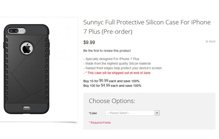The height and width of the screenshot is (139, 219).
Task: Click the "* Required Fields" note
Action: pyautogui.click(x=100, y=123)
